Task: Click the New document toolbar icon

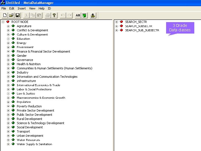Action: pos(5,15)
